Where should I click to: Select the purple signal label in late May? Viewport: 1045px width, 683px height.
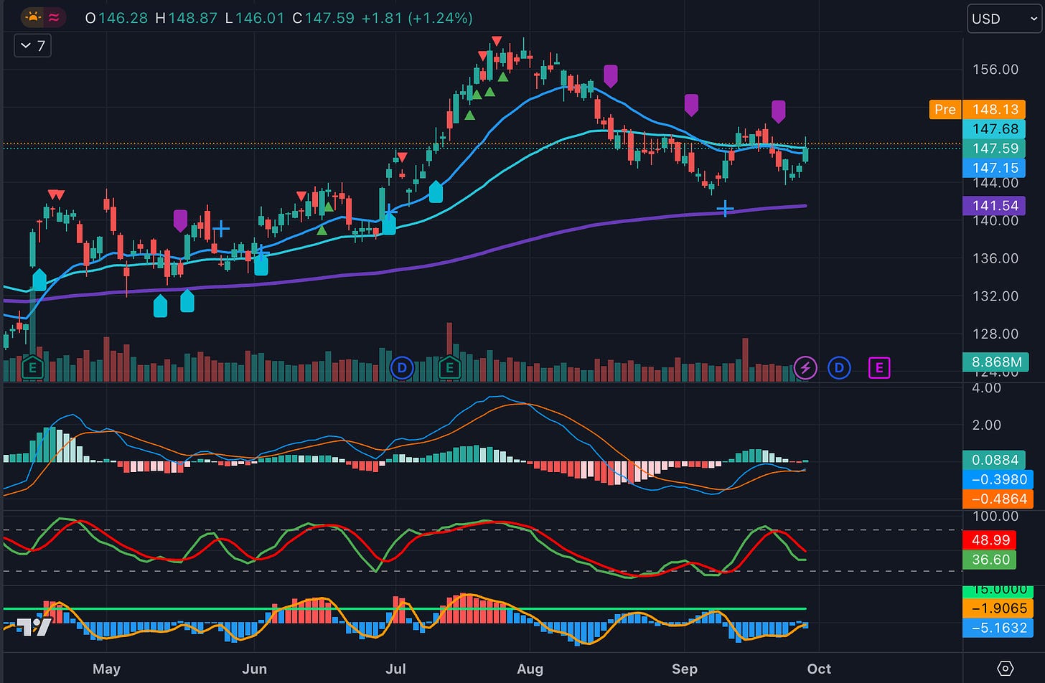tap(180, 220)
